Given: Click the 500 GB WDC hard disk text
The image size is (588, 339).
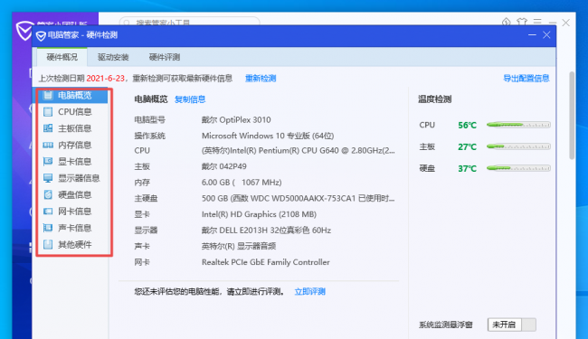Looking at the screenshot, I should [299, 198].
